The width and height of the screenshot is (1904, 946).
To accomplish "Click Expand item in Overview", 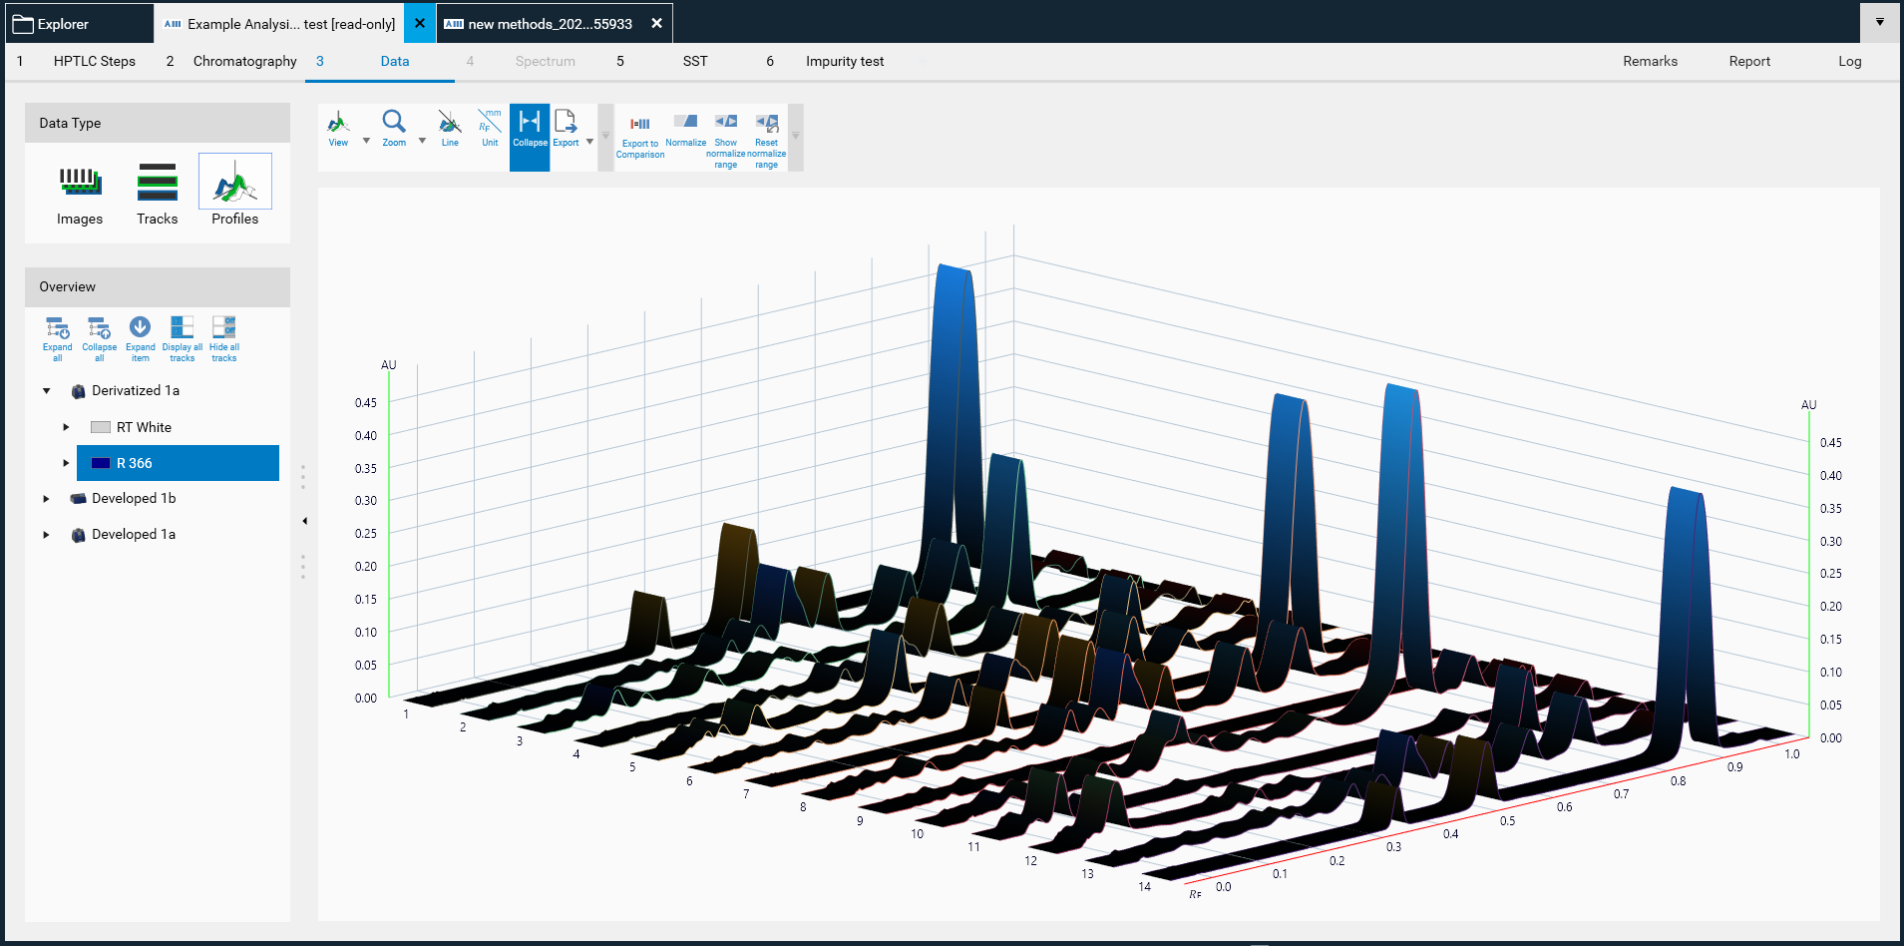I will (x=140, y=339).
